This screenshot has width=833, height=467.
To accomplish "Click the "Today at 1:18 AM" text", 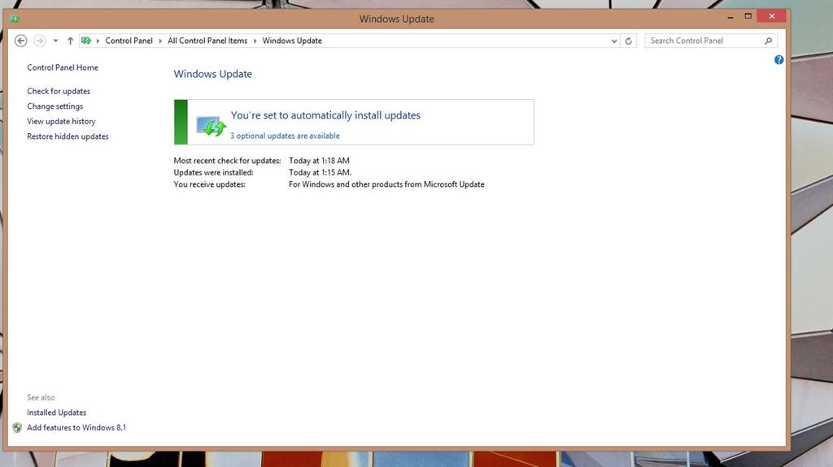I will pos(319,161).
